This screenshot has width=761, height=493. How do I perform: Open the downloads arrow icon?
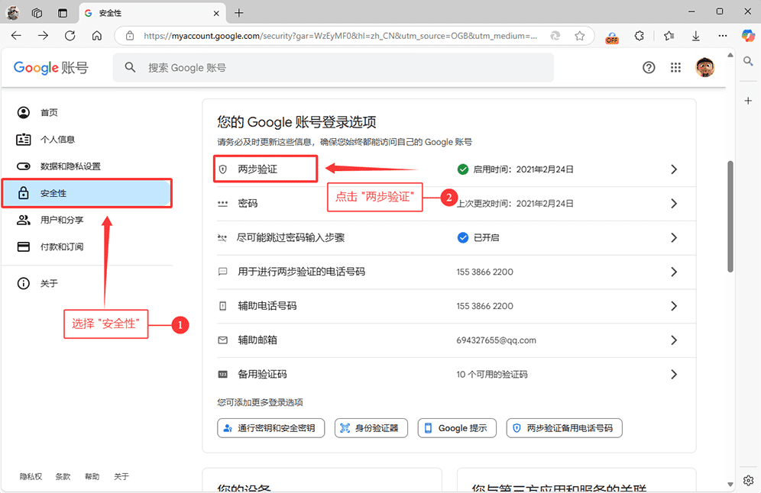pyautogui.click(x=695, y=35)
